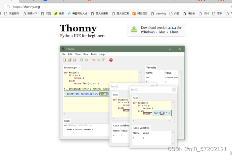Click the red Stop icon
Image resolution: width=232 pixels, height=155 pixels.
click(111, 60)
